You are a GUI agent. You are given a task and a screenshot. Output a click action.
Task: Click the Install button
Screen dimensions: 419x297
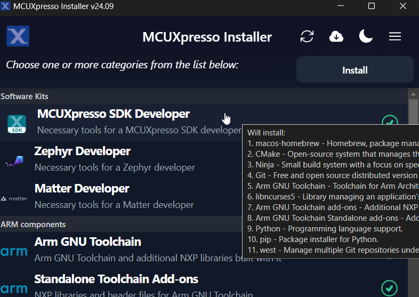[355, 69]
